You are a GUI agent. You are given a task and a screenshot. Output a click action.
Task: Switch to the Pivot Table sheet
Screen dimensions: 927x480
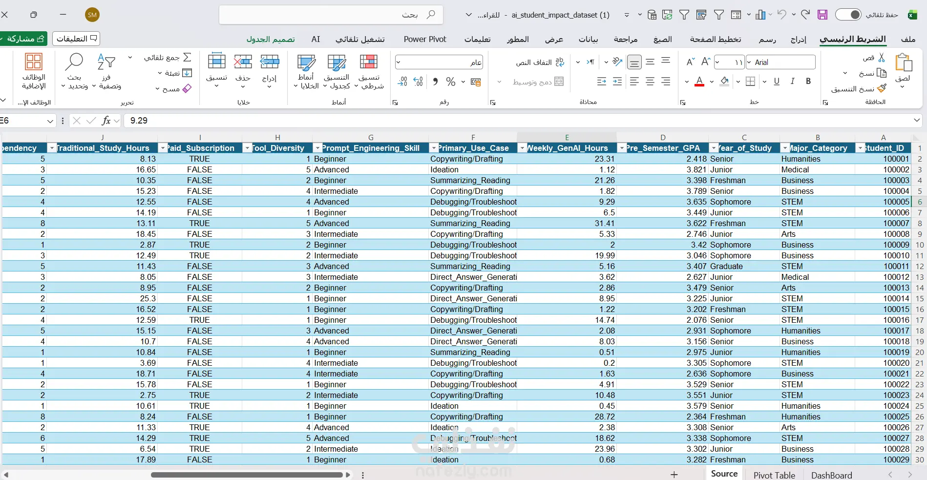pos(774,475)
